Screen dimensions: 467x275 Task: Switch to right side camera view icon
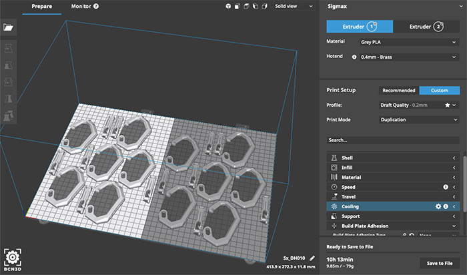264,6
